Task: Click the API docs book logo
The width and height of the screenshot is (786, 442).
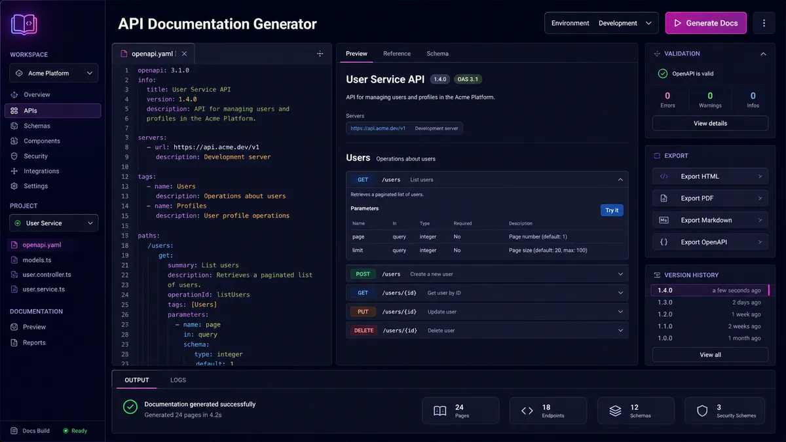Action: tap(24, 24)
